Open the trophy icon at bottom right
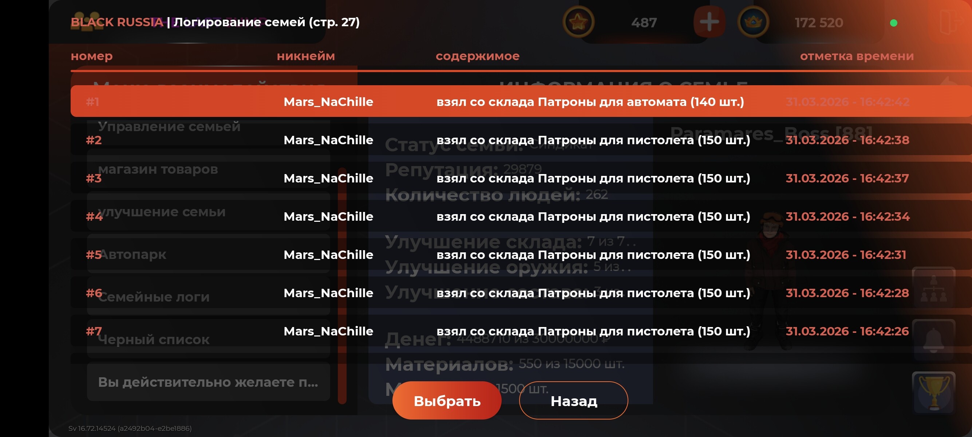972x437 pixels. coord(933,393)
